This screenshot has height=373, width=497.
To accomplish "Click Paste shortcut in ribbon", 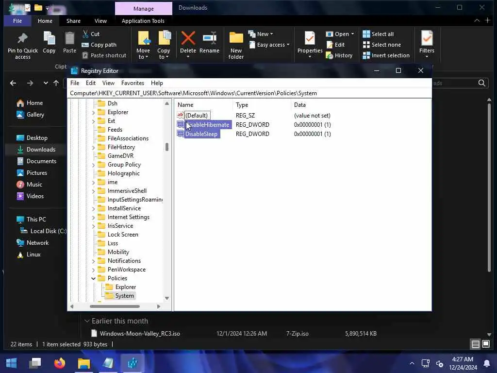I will click(x=104, y=55).
